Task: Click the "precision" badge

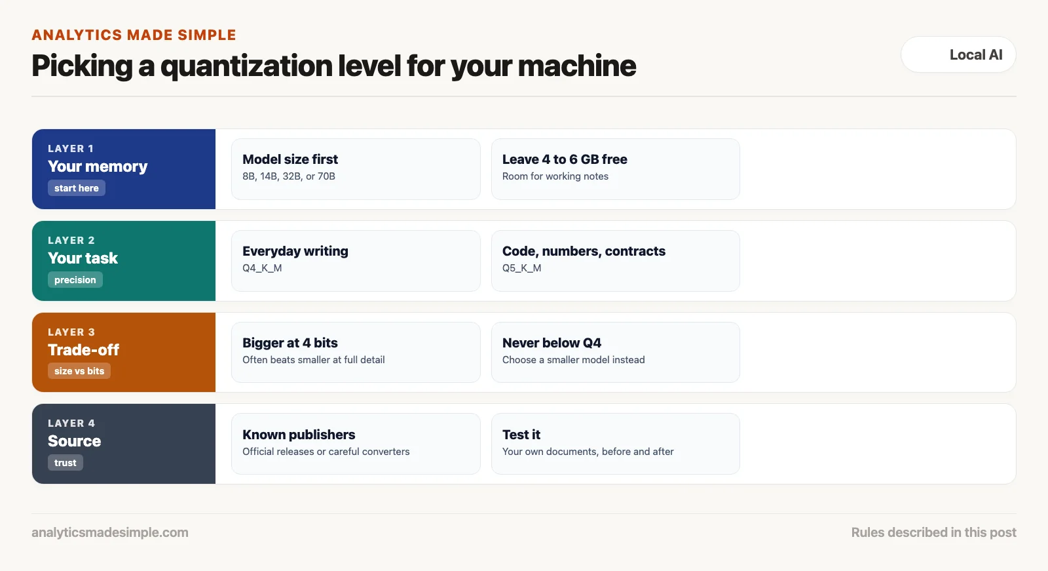Action: coord(75,280)
